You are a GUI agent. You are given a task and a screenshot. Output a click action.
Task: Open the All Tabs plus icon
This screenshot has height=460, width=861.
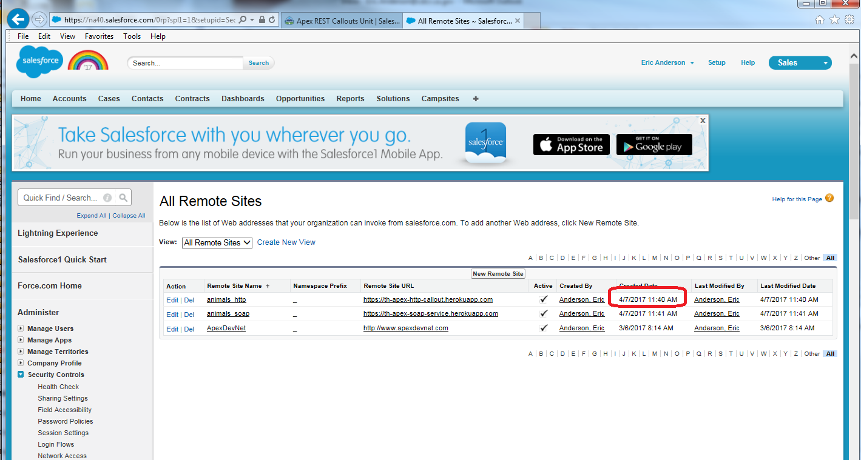476,99
